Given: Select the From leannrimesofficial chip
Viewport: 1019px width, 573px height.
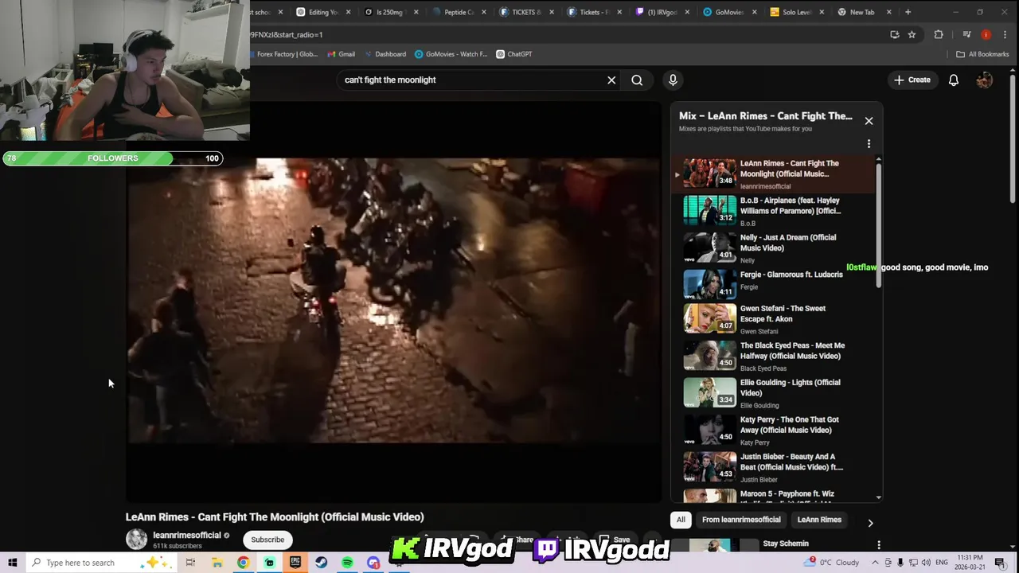Looking at the screenshot, I should tap(741, 520).
